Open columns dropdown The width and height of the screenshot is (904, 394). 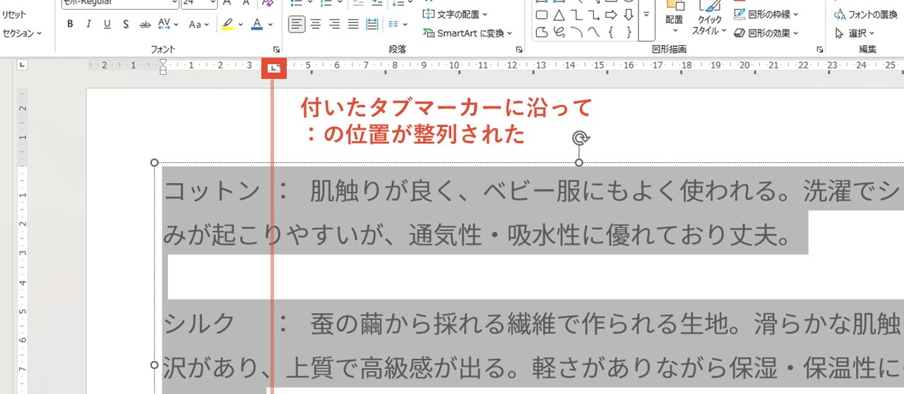pyautogui.click(x=398, y=25)
